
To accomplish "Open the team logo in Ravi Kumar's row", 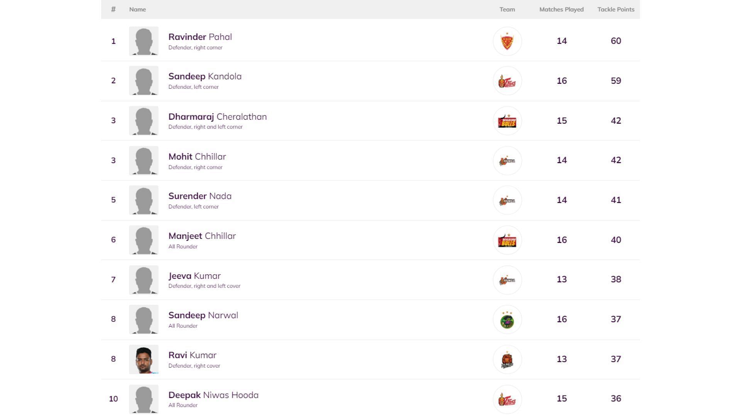I will (x=507, y=359).
